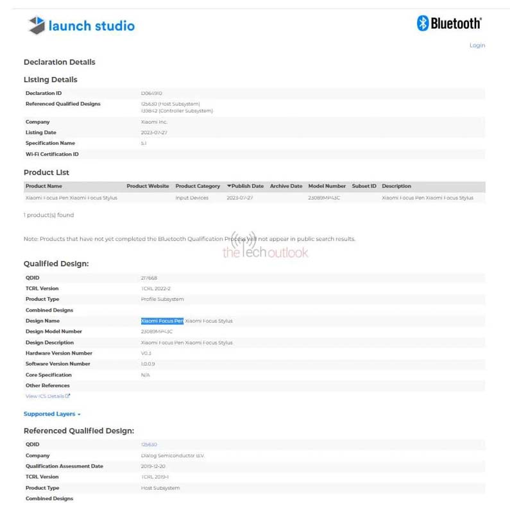Click the Referenced Qualified Design: heading

point(79,430)
